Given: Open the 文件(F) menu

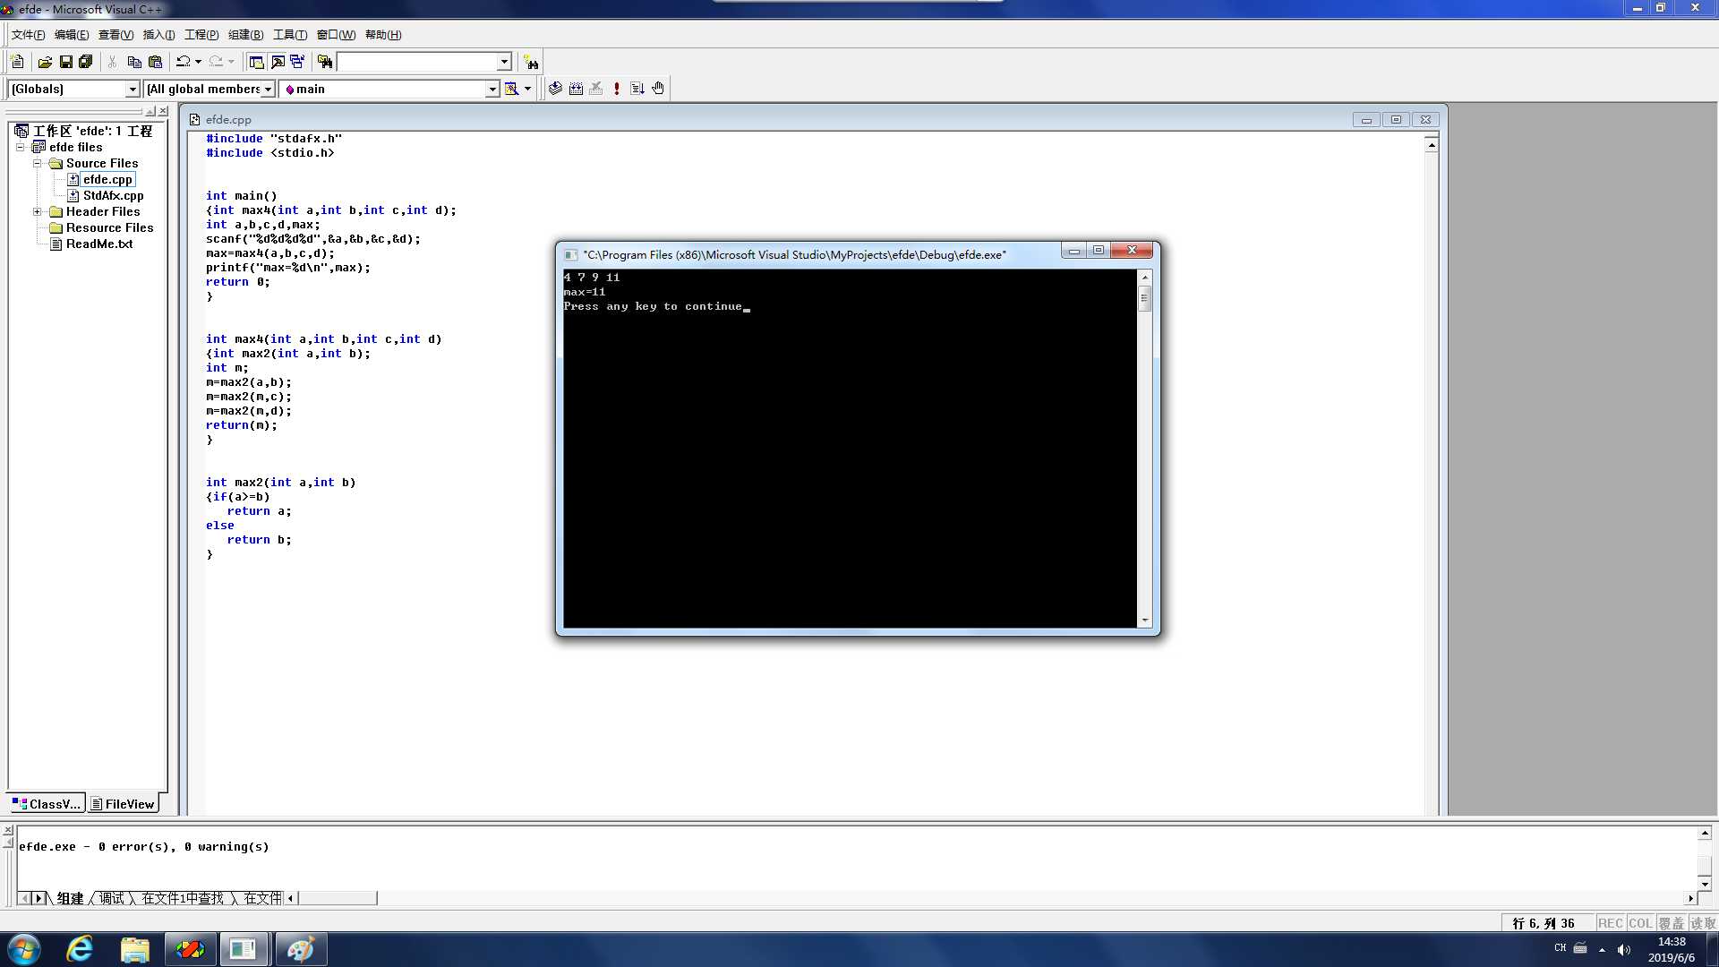Looking at the screenshot, I should click(x=28, y=35).
